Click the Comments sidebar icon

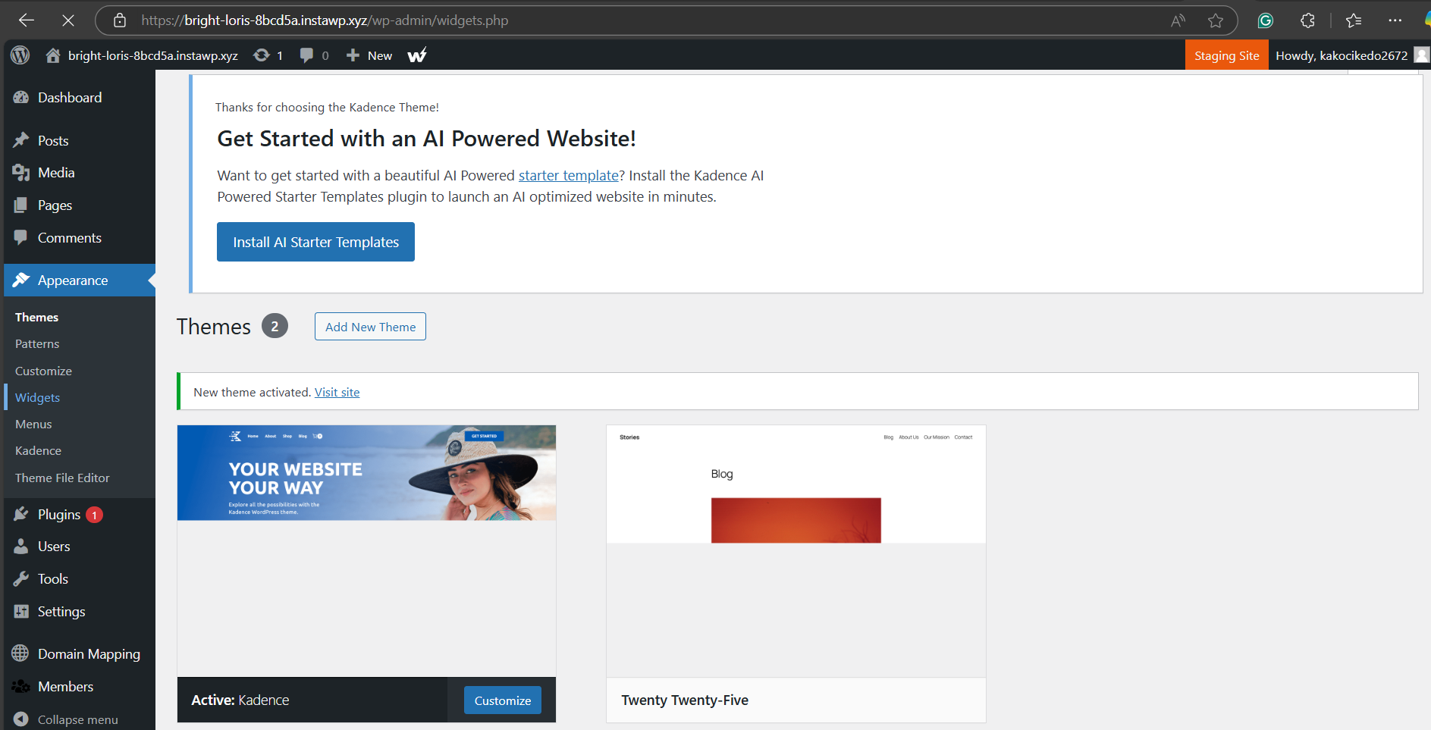coord(21,238)
